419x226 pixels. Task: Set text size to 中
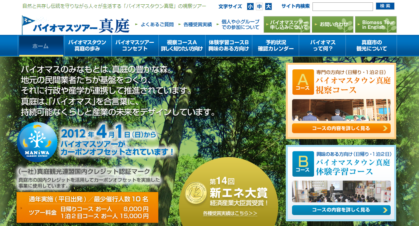point(259,6)
